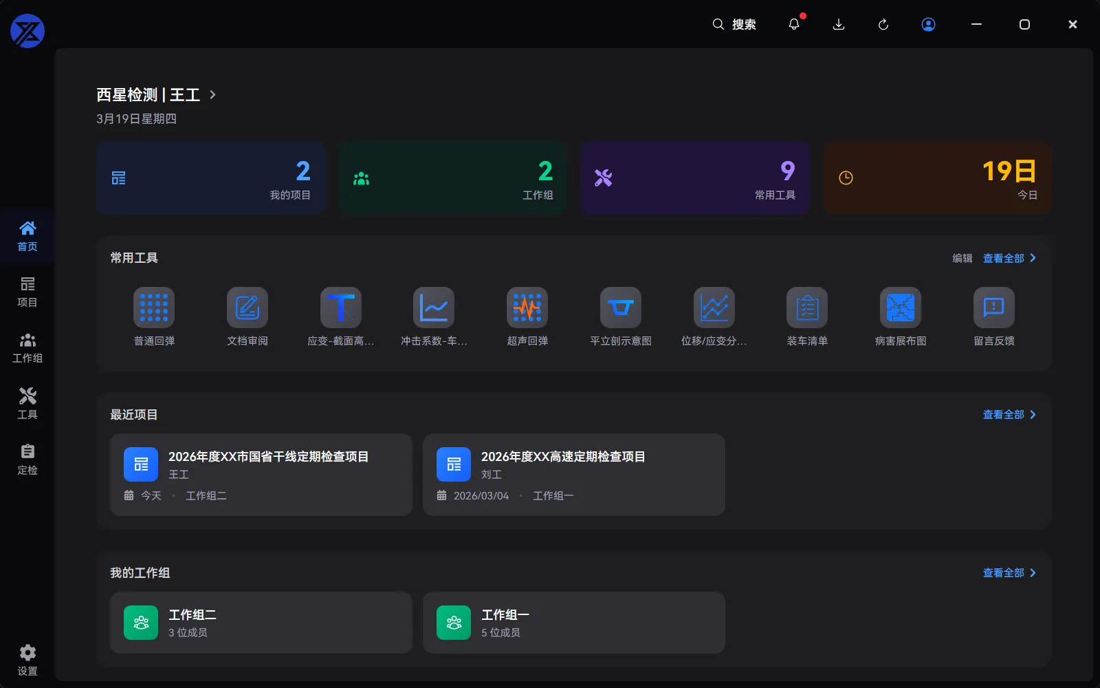Image resolution: width=1100 pixels, height=688 pixels.
Task: Click the 编辑 link for common tools
Action: pos(962,258)
